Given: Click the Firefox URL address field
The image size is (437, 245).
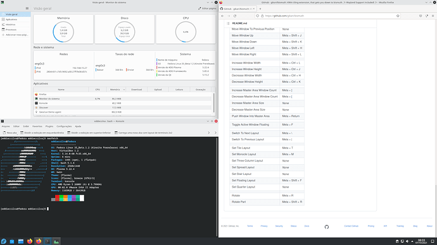Looking at the screenshot, I should point(329,16).
